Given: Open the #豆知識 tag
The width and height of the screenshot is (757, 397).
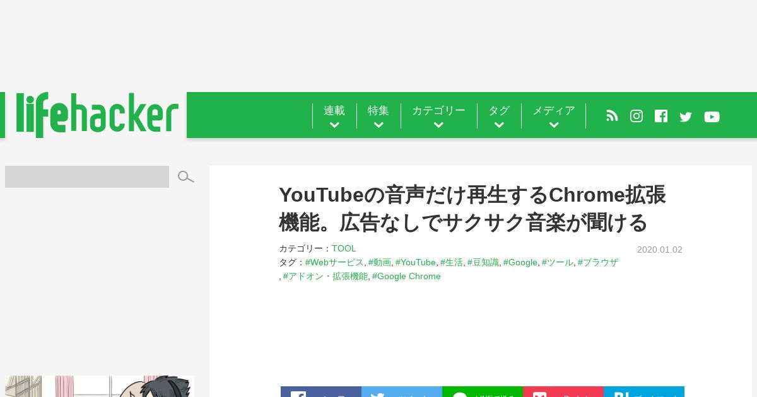Looking at the screenshot, I should 483,263.
